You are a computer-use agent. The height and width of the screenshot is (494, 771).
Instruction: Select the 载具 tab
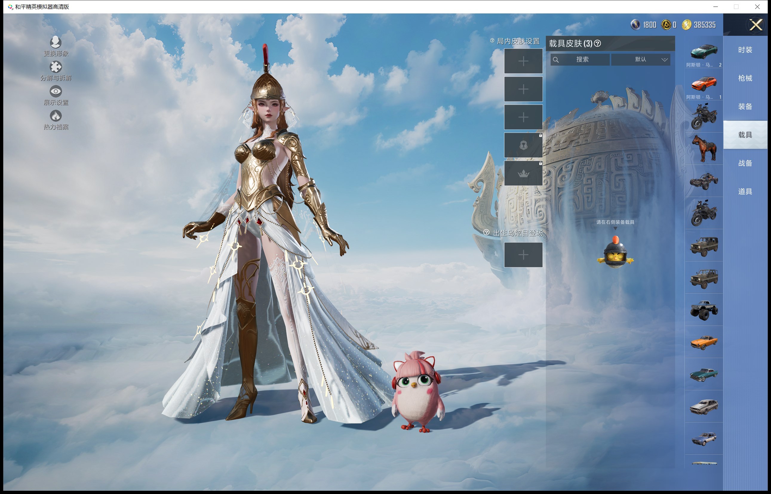tap(745, 135)
